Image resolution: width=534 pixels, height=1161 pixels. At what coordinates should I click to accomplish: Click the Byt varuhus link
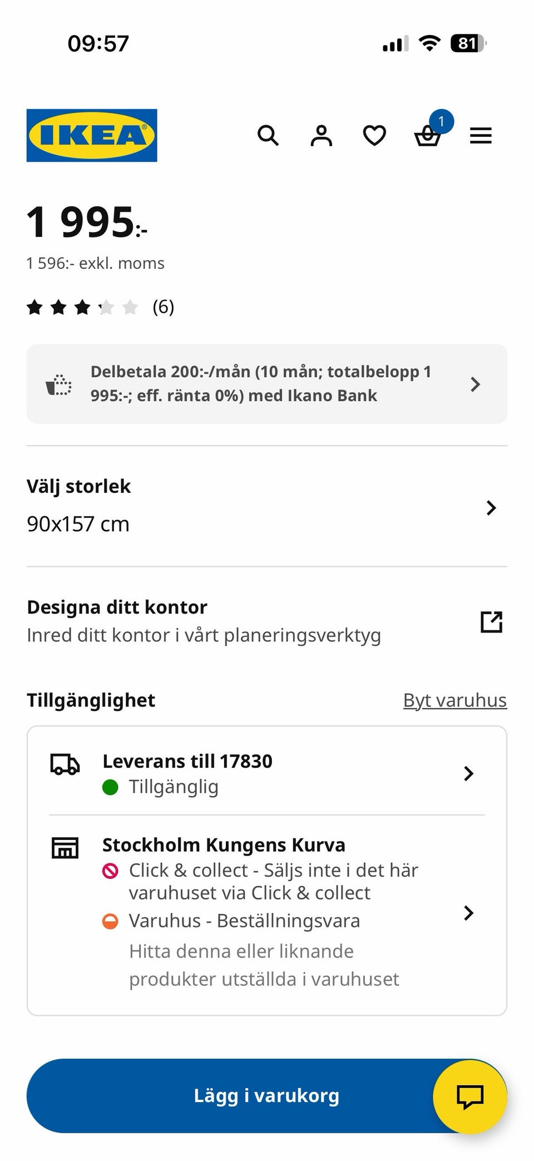click(454, 700)
